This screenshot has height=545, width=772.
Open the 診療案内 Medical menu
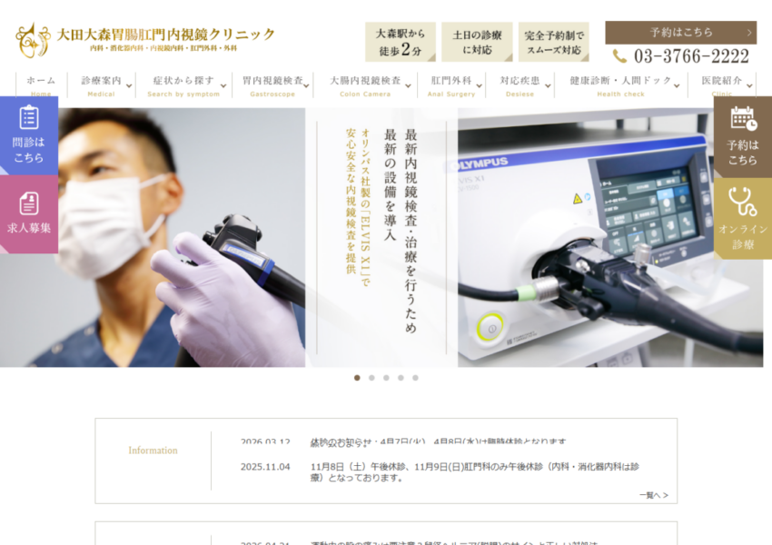pyautogui.click(x=102, y=85)
